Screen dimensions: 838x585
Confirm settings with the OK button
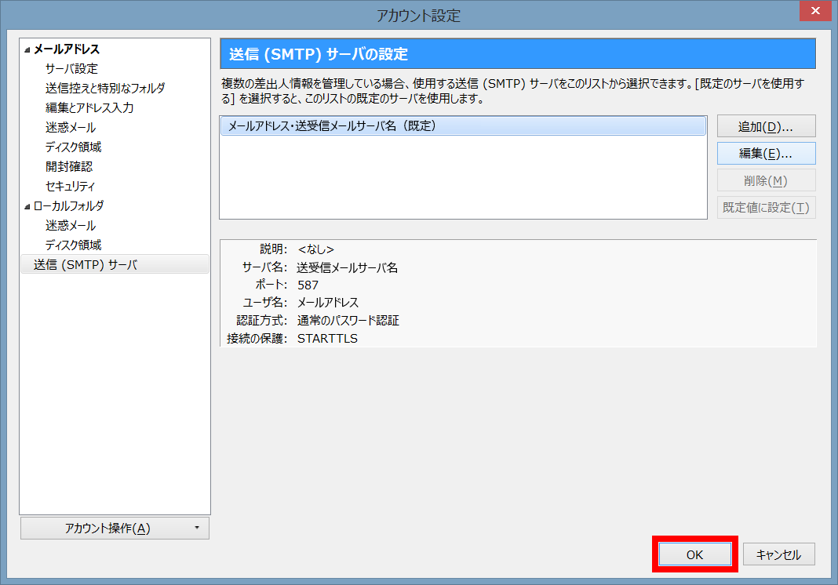694,554
